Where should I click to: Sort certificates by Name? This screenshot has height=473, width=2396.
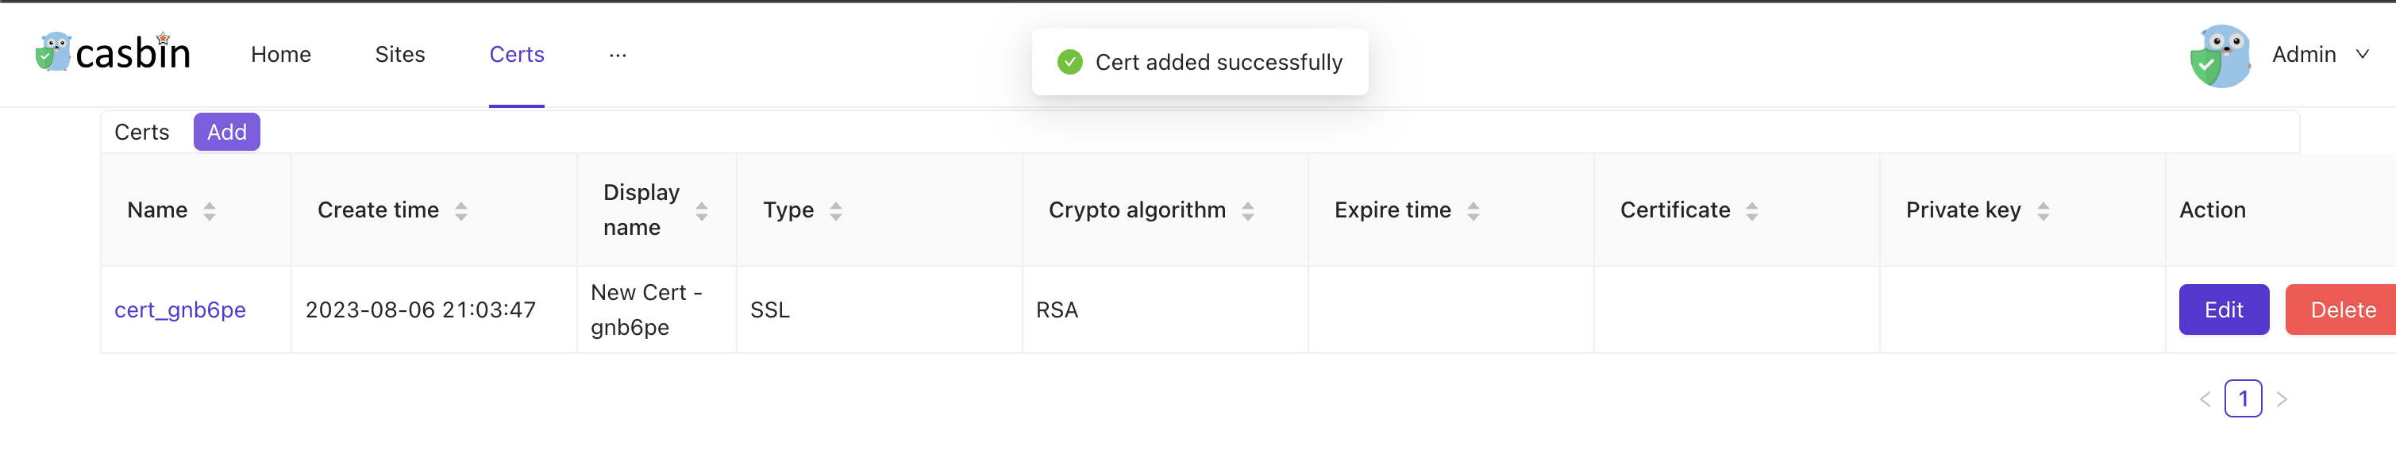click(212, 210)
